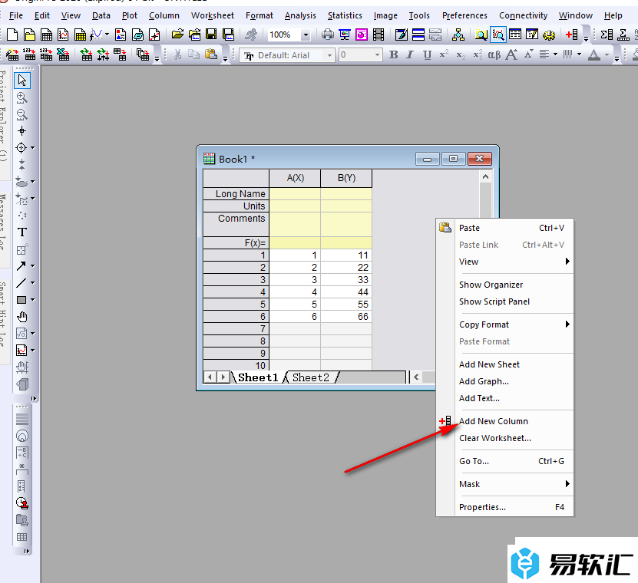
Task: Open the Worksheet menu
Action: [x=213, y=15]
